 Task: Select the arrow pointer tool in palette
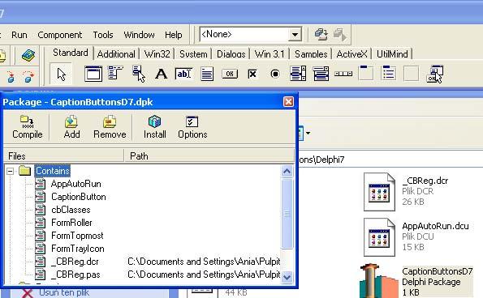[x=62, y=74]
